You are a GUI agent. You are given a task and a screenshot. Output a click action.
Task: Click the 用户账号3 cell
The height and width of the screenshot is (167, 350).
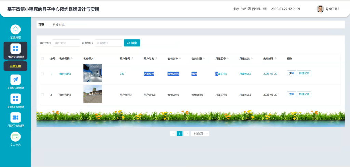(x=126, y=95)
